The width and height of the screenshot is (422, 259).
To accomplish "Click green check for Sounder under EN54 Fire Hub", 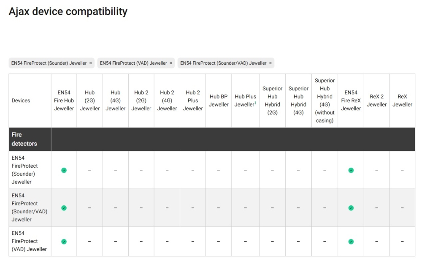I will [64, 170].
